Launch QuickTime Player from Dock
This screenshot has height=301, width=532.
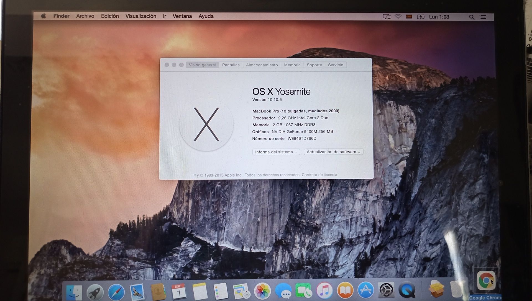[x=407, y=290]
